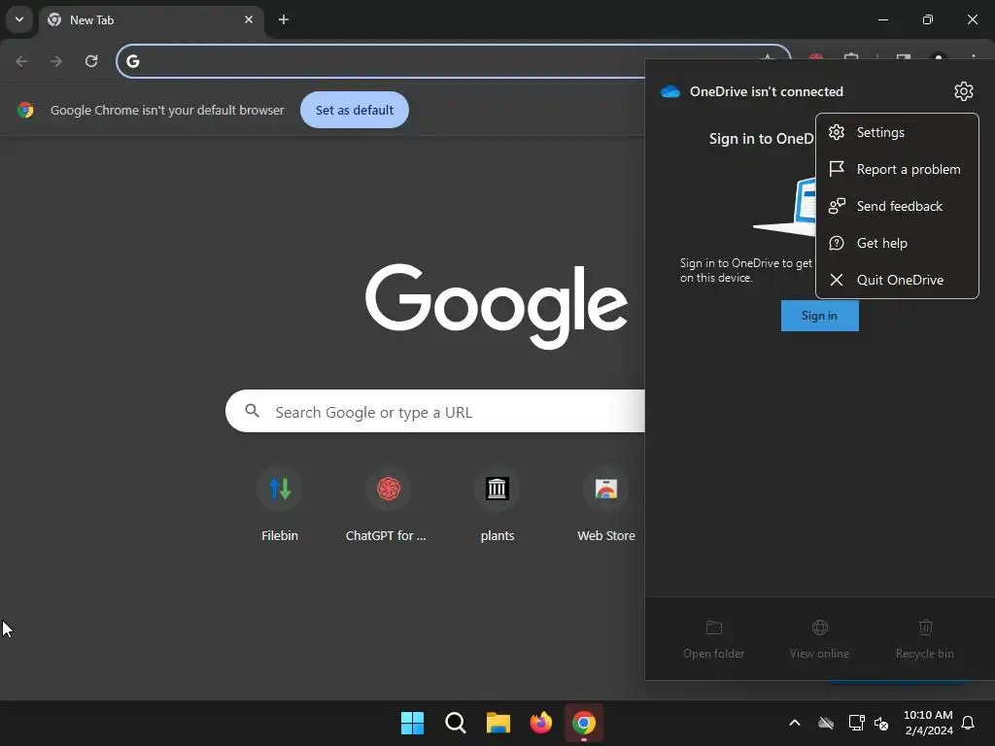
Task: Click Set as default browser button
Action: click(354, 110)
